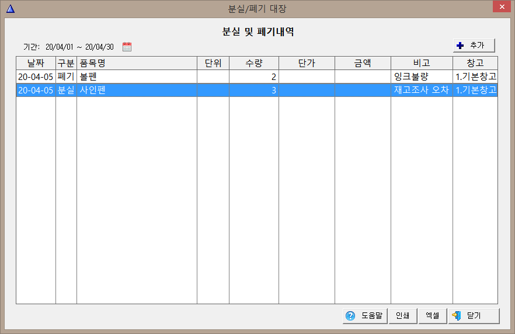Click the date cell in 사인펜 row
The image size is (515, 334).
tap(36, 90)
